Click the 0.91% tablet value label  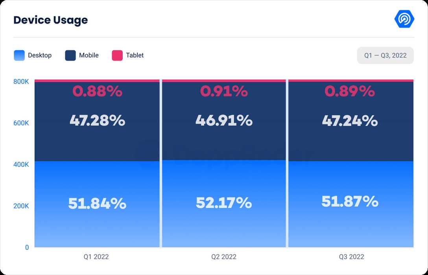pyautogui.click(x=224, y=91)
